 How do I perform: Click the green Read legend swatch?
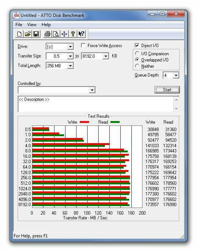(115, 122)
